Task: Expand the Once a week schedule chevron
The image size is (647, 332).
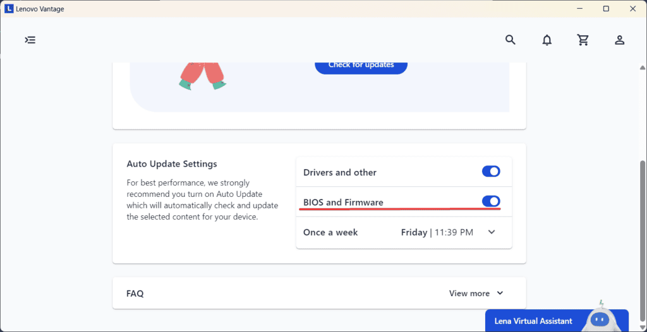Action: [492, 232]
